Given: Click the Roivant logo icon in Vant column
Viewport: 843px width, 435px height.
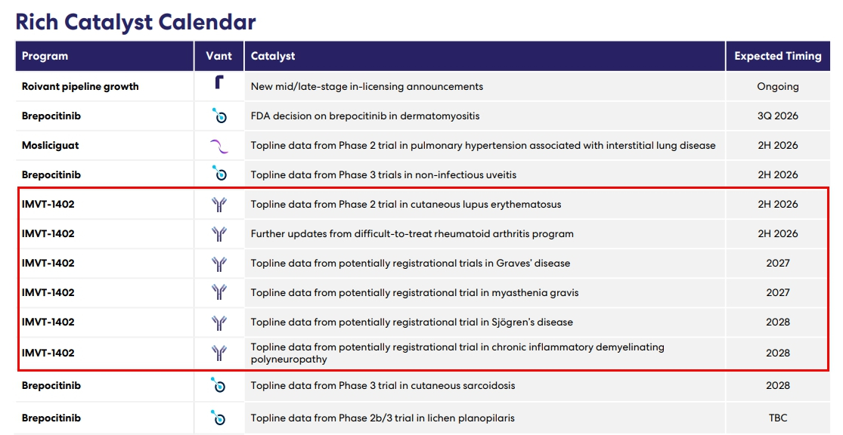Looking at the screenshot, I should click(x=218, y=82).
